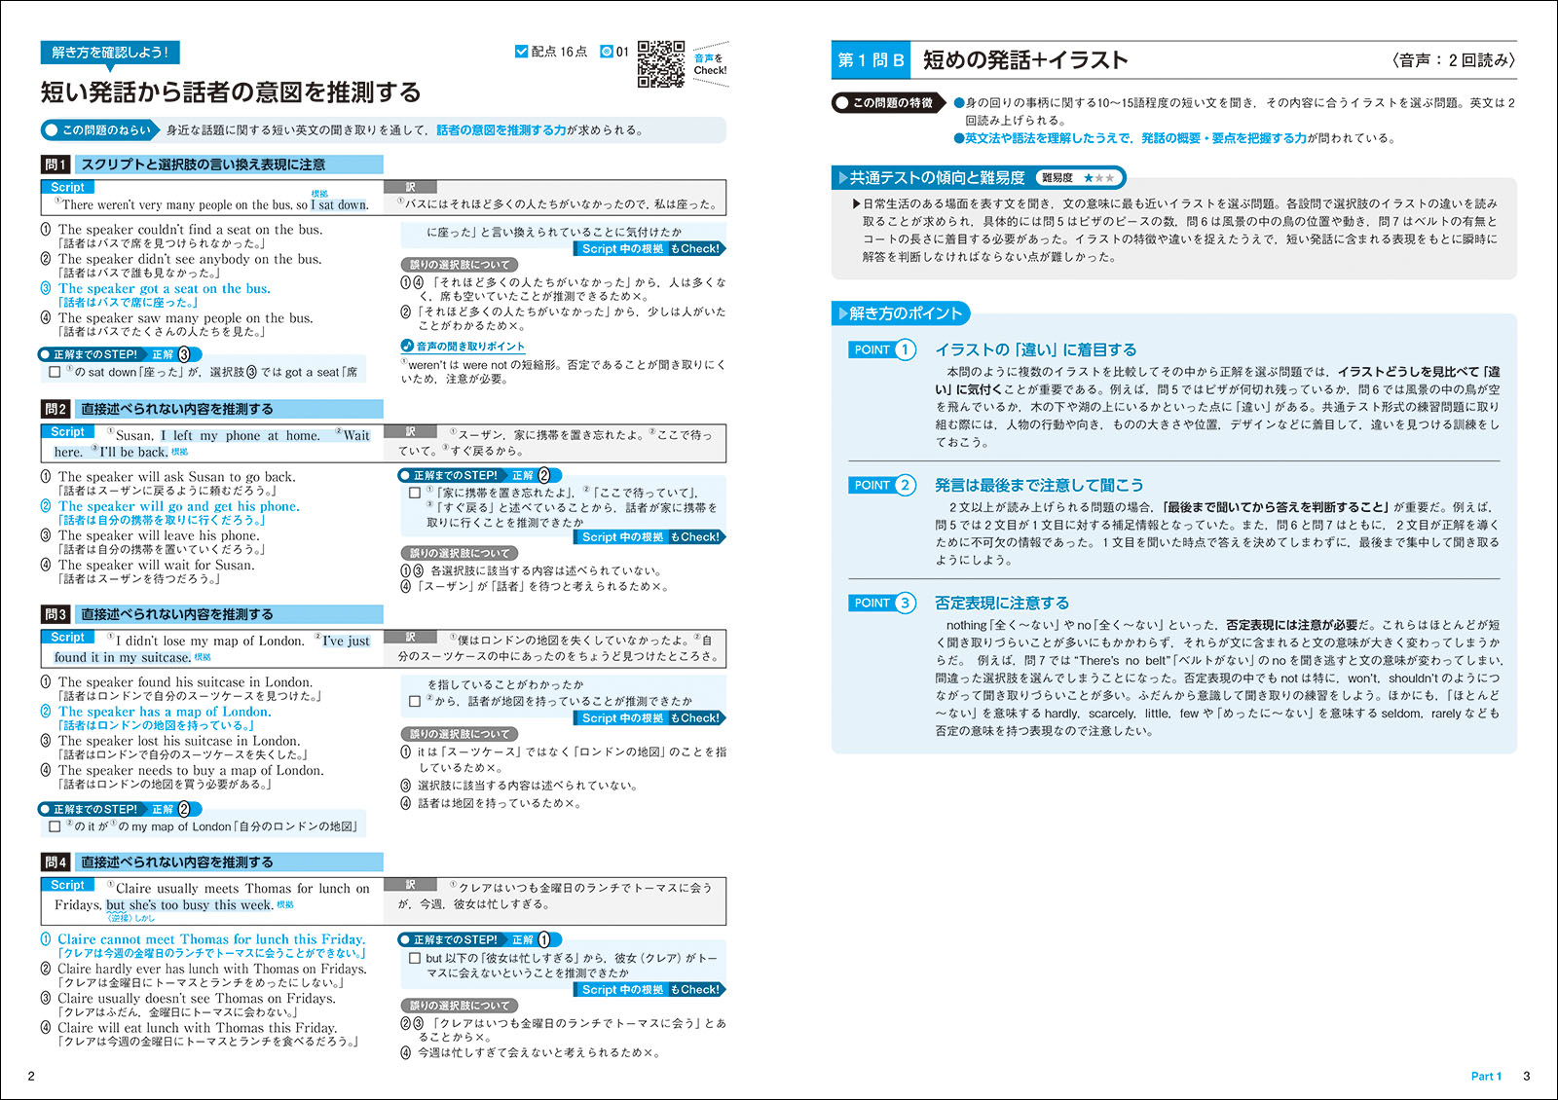The height and width of the screenshot is (1100, 1558).
Task: Click the 誤りの選択肢について badge in 問4
Action: (459, 1006)
